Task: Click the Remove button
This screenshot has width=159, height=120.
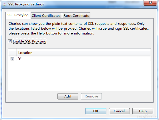Action: pyautogui.click(x=91, y=96)
